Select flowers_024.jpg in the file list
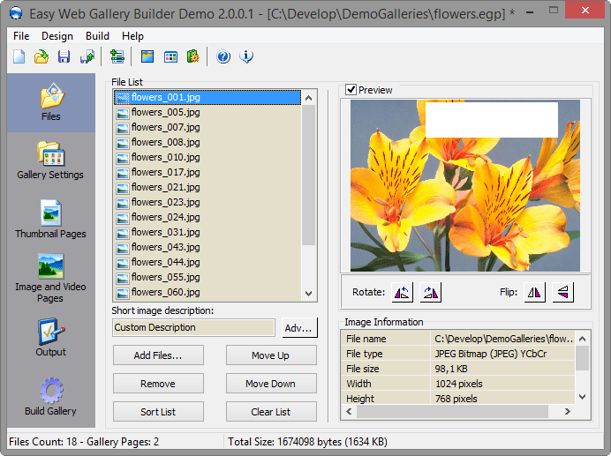The width and height of the screenshot is (611, 456). tap(207, 218)
